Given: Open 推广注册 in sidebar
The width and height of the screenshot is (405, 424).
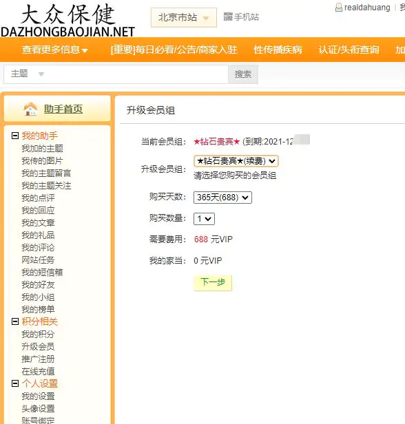Looking at the screenshot, I should pyautogui.click(x=38, y=359).
